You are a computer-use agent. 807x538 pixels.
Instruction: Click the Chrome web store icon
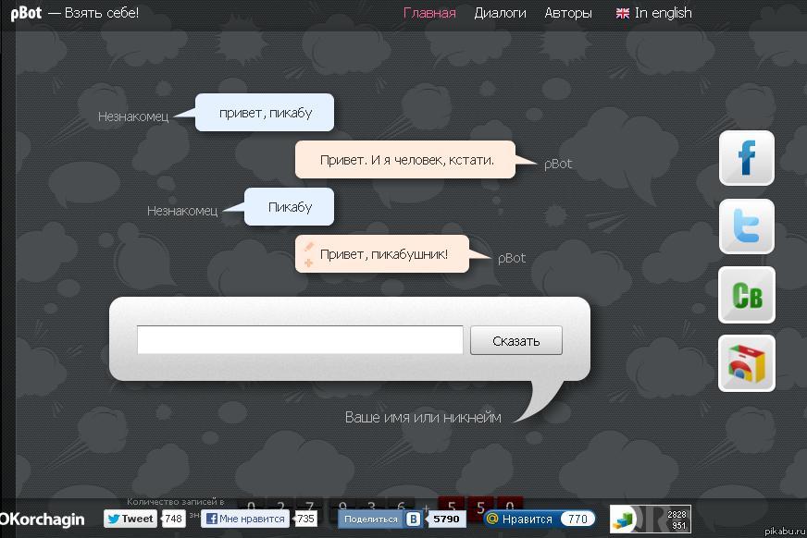(x=747, y=363)
